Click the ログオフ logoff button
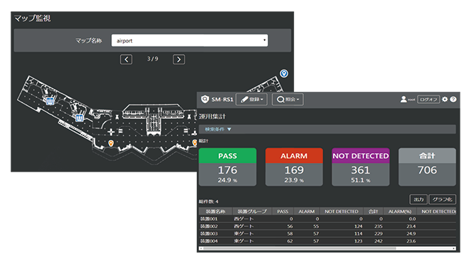471x264 pixels. click(429, 100)
